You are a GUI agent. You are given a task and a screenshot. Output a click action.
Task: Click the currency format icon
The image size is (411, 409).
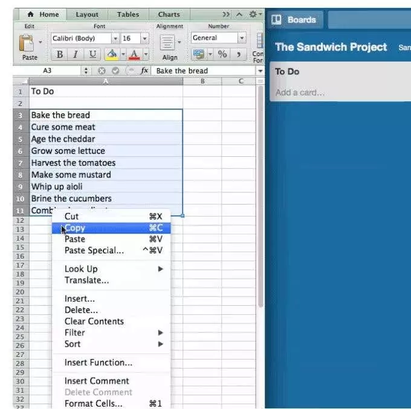point(199,54)
